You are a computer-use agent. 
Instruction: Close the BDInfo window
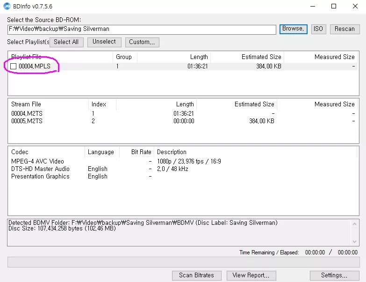355,6
